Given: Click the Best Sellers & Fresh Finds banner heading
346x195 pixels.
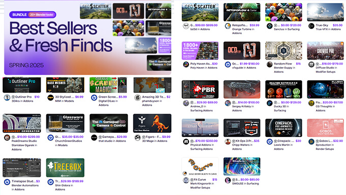Looking at the screenshot, I should click(x=61, y=37).
